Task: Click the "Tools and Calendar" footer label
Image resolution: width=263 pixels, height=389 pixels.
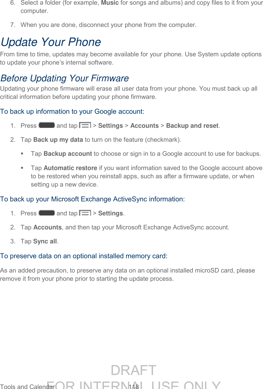Action: tap(27, 386)
